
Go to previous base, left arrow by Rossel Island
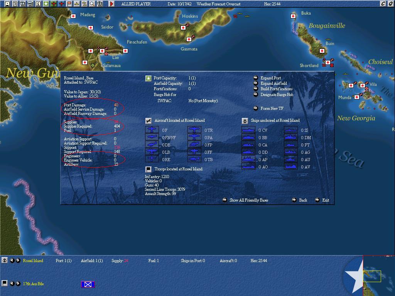pos(12,260)
